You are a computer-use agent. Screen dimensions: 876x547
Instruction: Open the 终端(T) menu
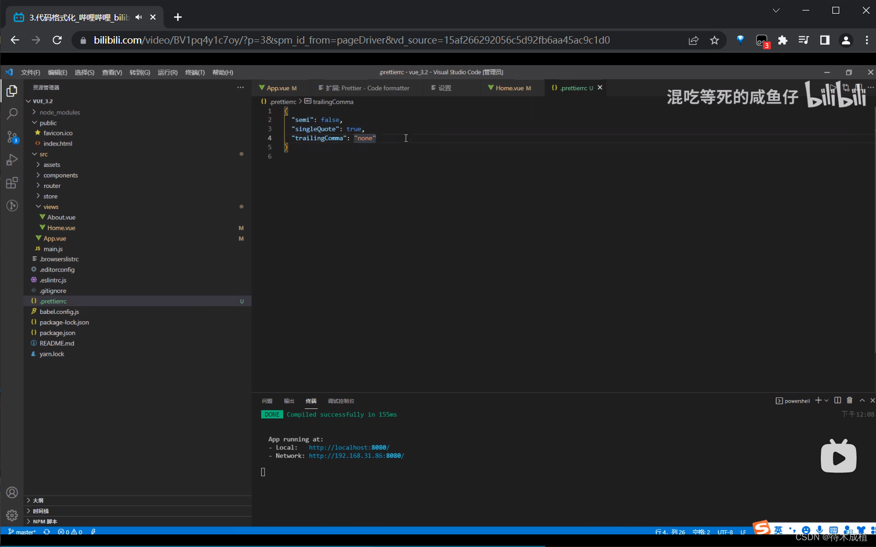[x=195, y=72]
